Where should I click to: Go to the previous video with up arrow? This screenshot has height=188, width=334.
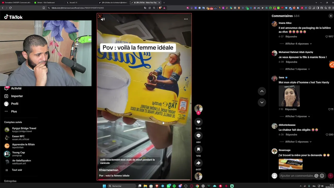262,91
